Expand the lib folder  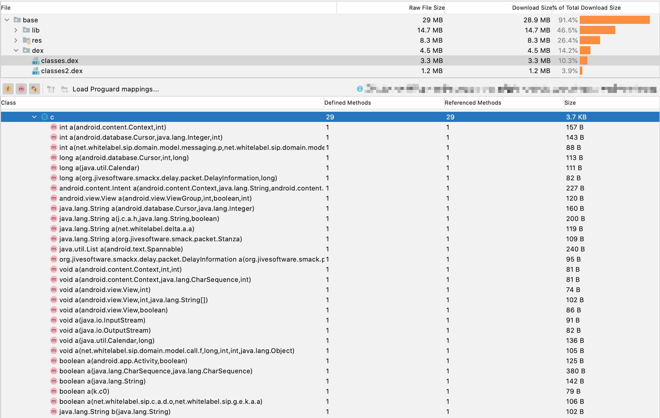pos(16,30)
